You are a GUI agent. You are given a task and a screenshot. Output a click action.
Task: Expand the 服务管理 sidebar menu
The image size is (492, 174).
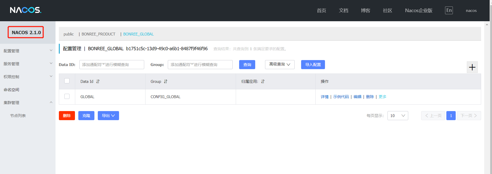click(x=28, y=64)
